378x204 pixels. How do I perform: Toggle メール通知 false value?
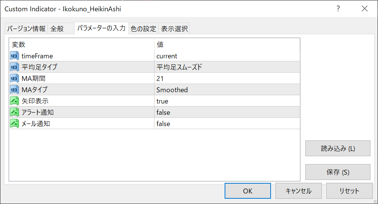pos(163,124)
